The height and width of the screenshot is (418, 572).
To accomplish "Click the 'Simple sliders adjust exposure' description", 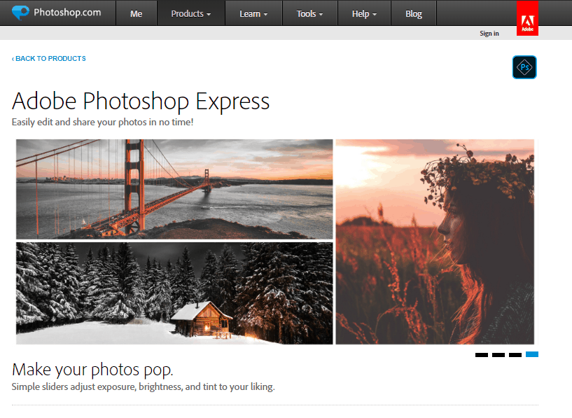I will (143, 386).
